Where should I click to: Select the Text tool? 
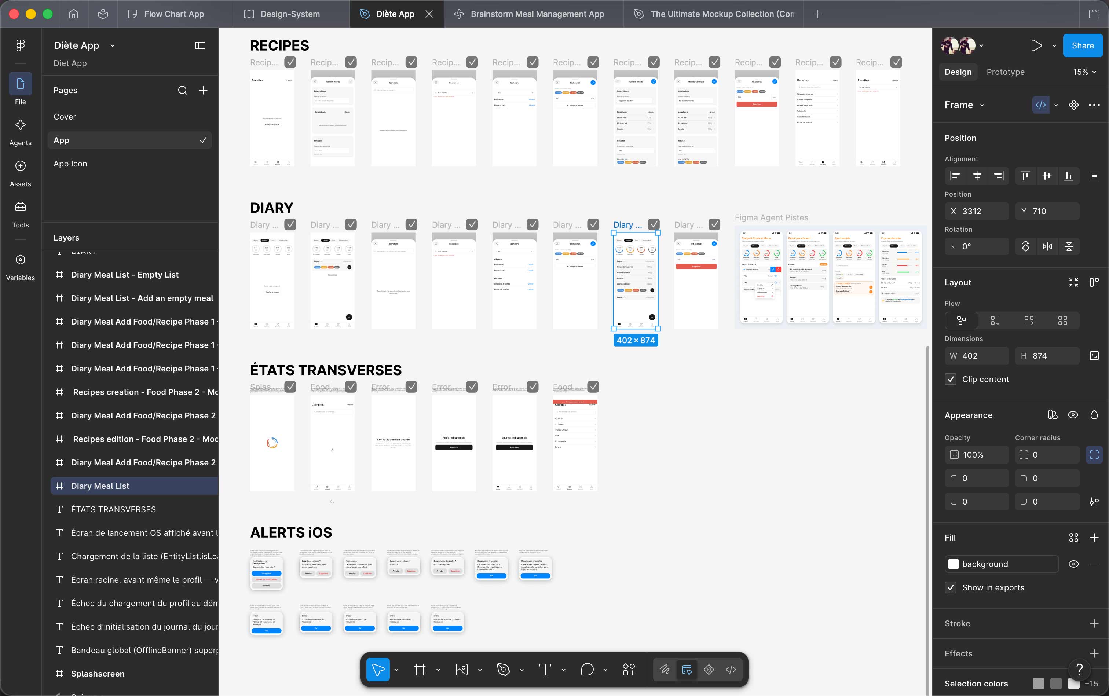pyautogui.click(x=545, y=669)
